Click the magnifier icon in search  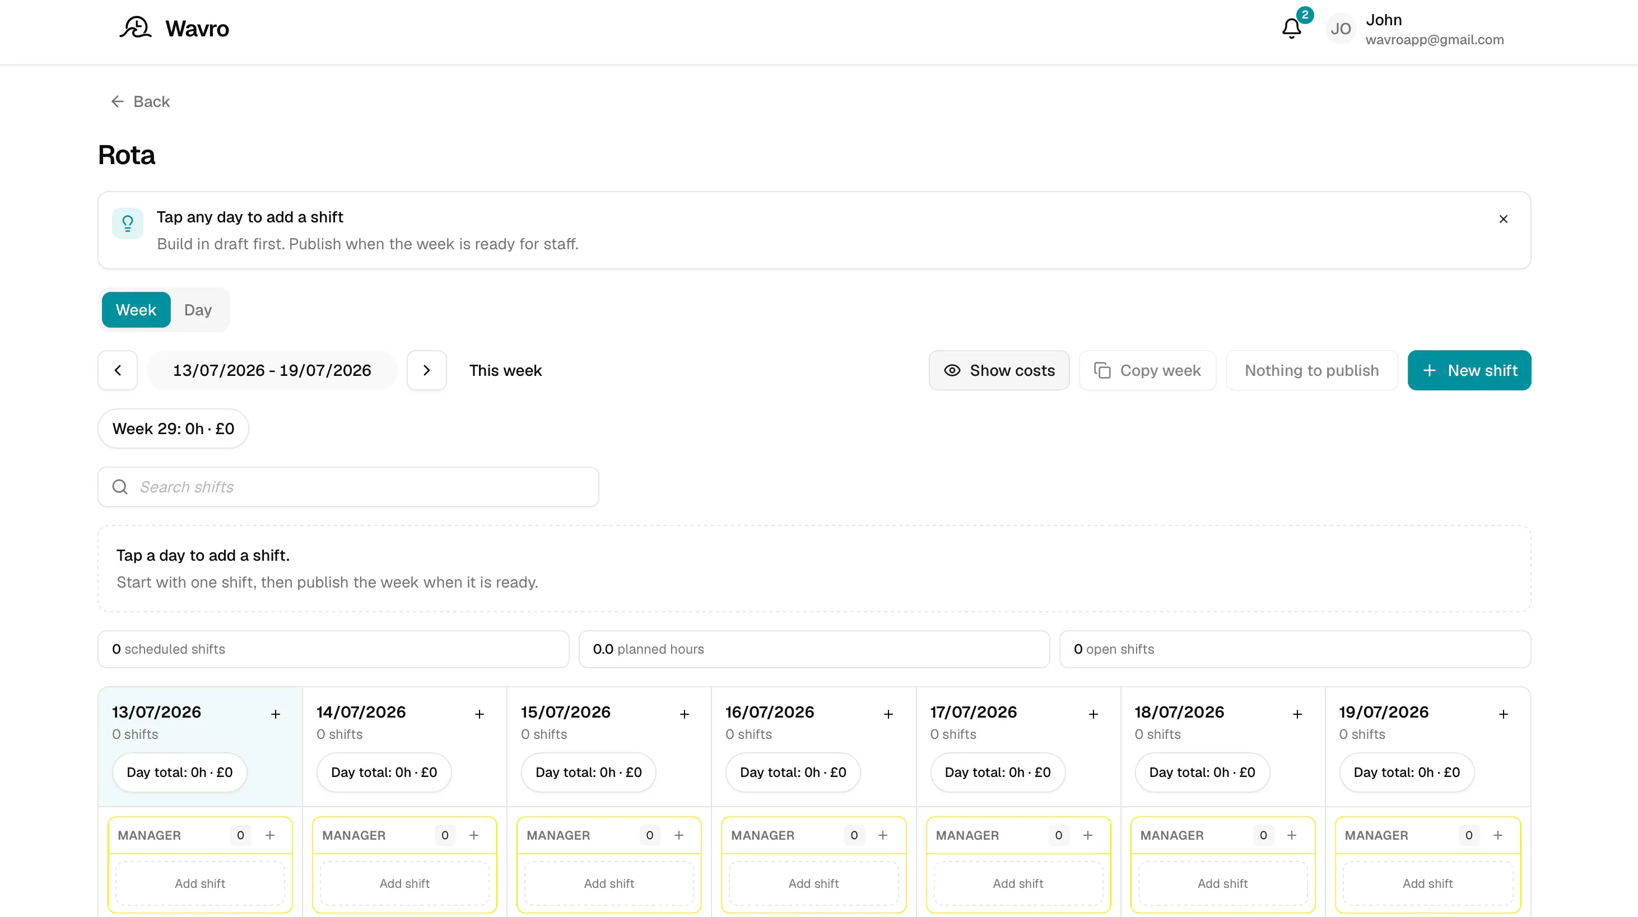[119, 486]
